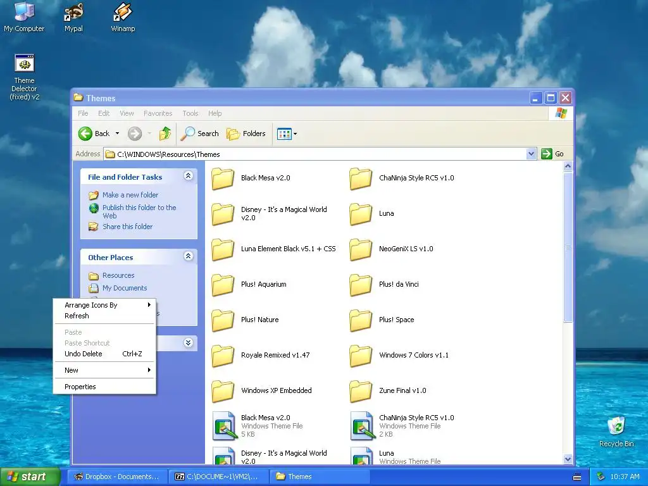Open the View menu

click(x=127, y=113)
